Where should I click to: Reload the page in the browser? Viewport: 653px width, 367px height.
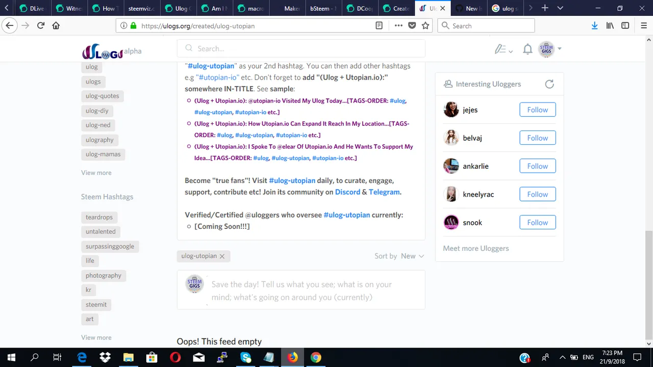pyautogui.click(x=41, y=25)
